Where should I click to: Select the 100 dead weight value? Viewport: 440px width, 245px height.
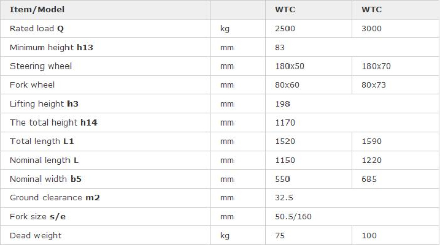[369, 235]
